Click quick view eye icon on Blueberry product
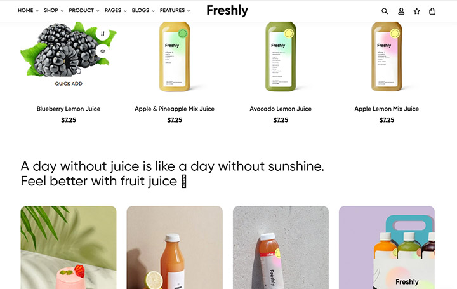 [x=103, y=51]
